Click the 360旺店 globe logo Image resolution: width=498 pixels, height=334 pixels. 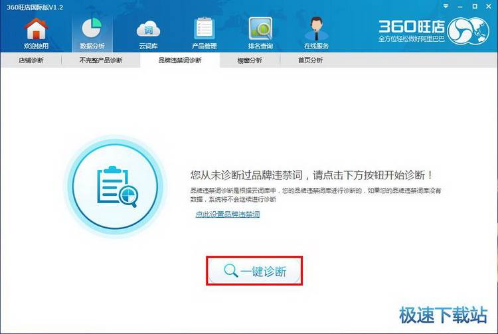coord(469,31)
